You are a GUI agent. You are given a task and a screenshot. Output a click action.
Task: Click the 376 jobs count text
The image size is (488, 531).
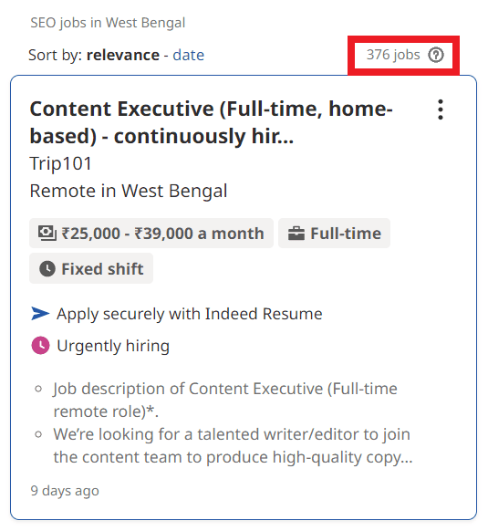393,55
